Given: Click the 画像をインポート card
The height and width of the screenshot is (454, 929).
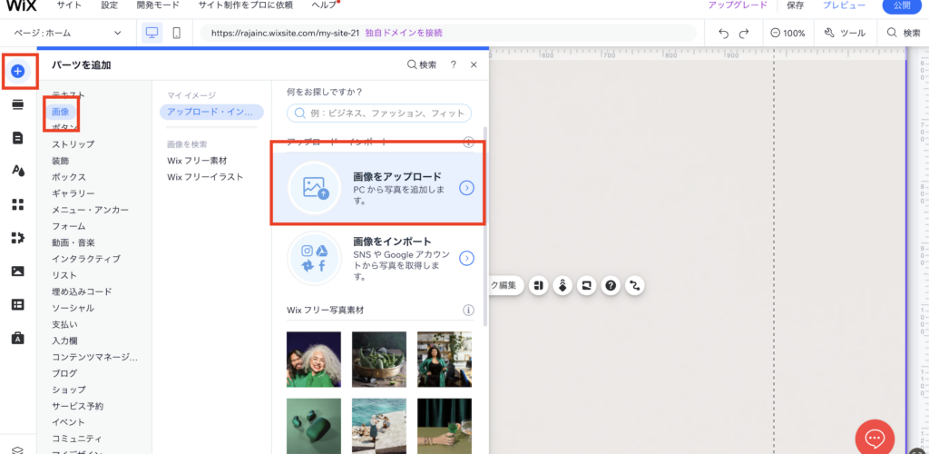Looking at the screenshot, I should coord(377,259).
